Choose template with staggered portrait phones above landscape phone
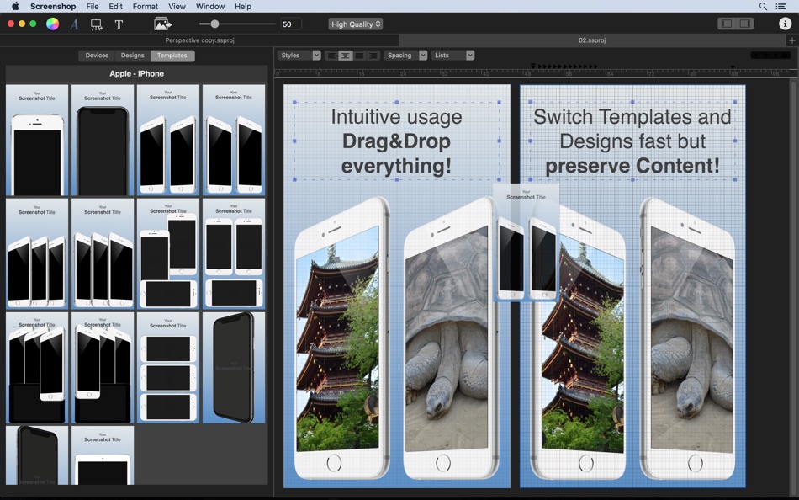The image size is (799, 500). point(168,253)
